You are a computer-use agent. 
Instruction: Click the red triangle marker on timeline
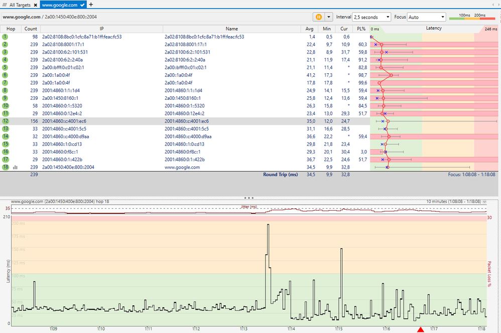click(x=421, y=329)
